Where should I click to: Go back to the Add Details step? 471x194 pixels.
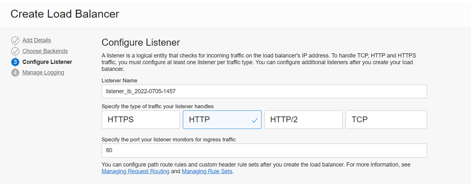[37, 40]
